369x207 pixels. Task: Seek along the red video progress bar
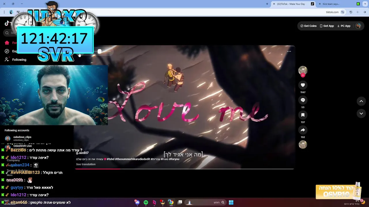[x=184, y=169]
